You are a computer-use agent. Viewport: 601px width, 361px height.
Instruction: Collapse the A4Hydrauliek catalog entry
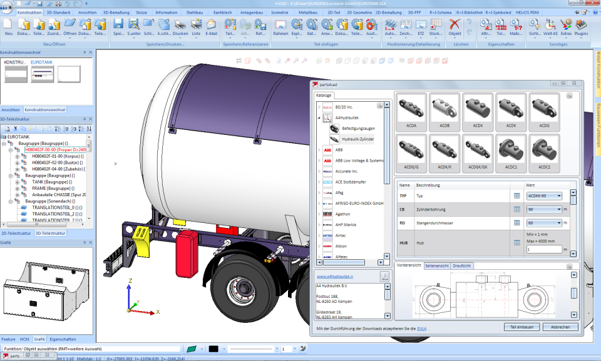point(317,117)
